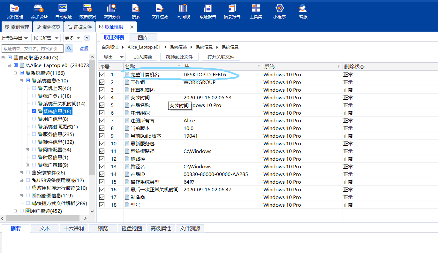Uncheck the row 4 安装时间 checkbox
This screenshot has width=438, height=253.
tap(102, 97)
